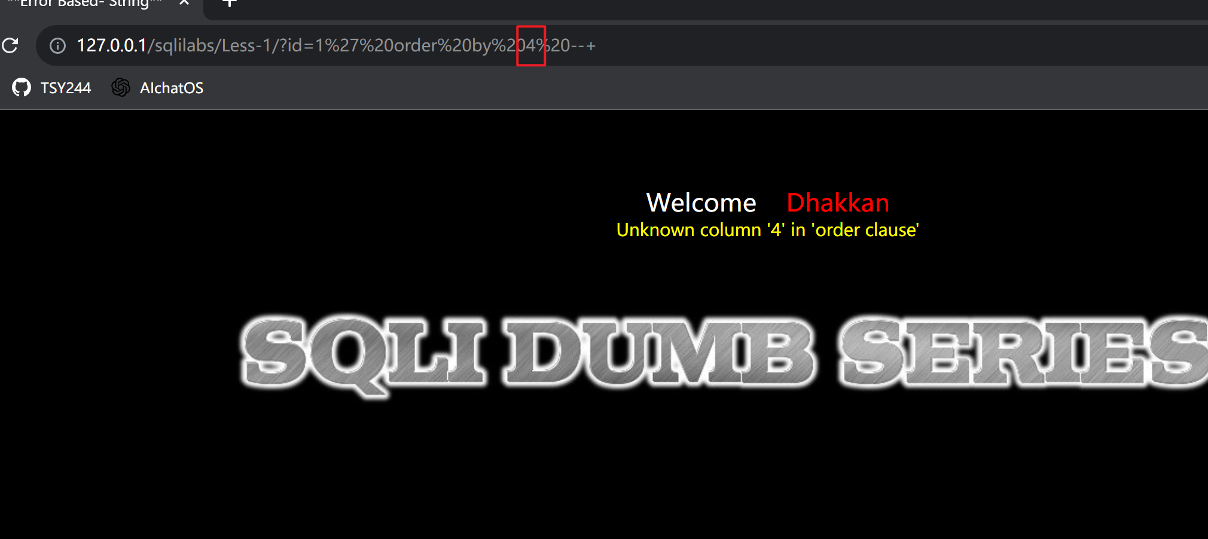Close the Error Based- String tab
The image size is (1208, 539).
point(184,3)
